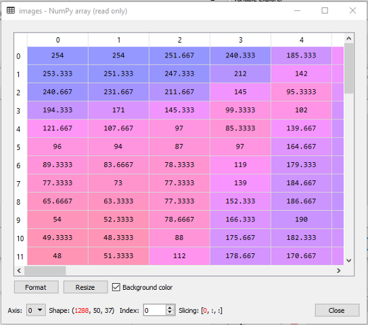Click the Resize button
This screenshot has height=325, width=368.
click(x=85, y=287)
